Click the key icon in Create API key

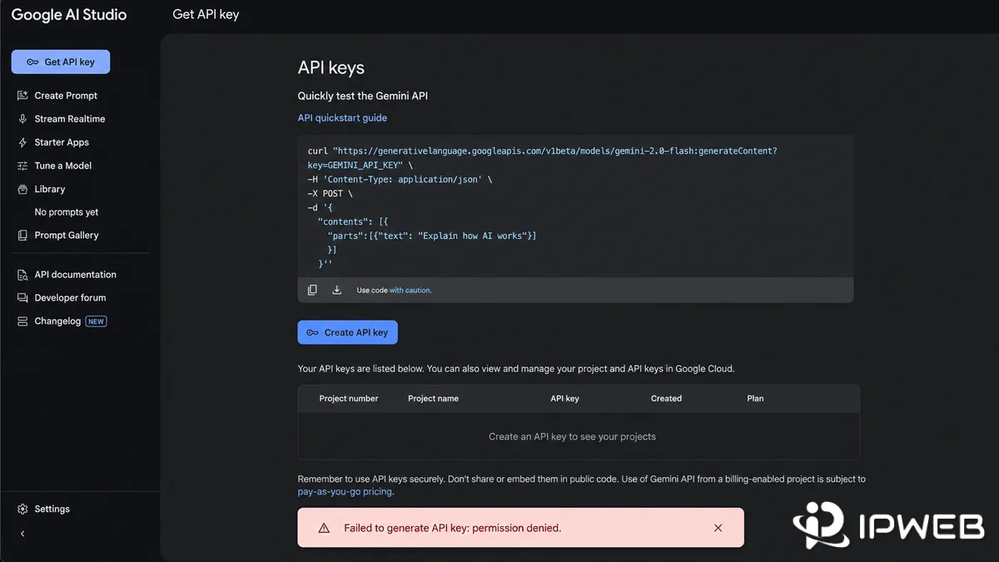(x=312, y=332)
